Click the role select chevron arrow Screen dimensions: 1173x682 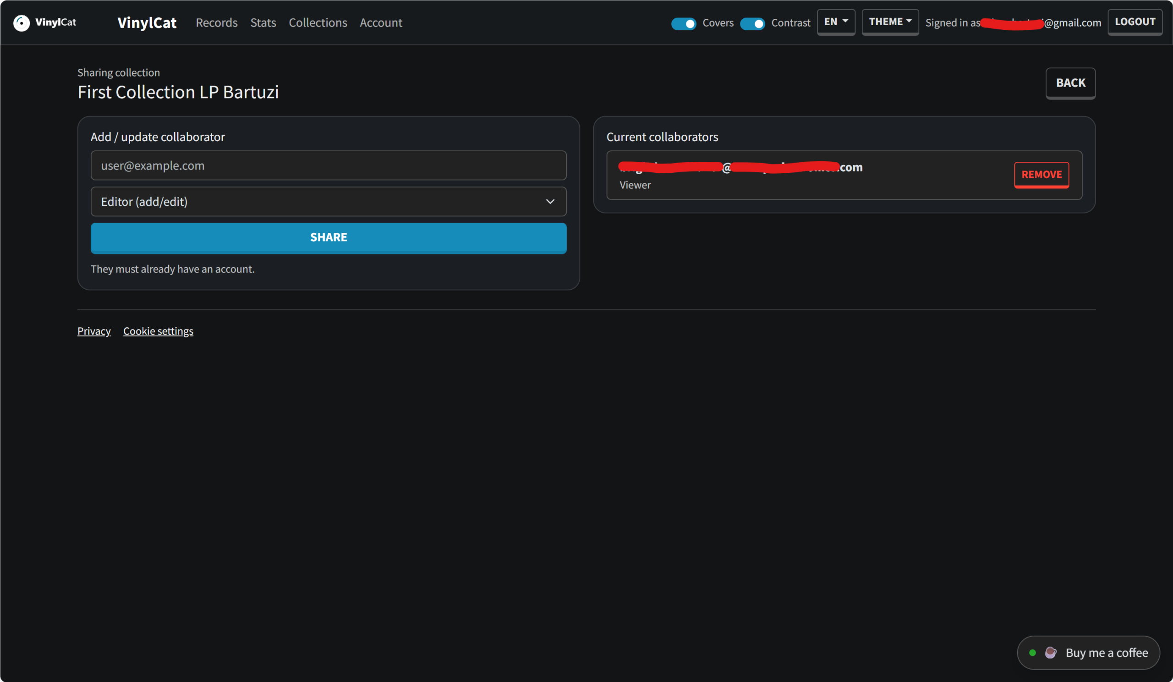coord(550,202)
